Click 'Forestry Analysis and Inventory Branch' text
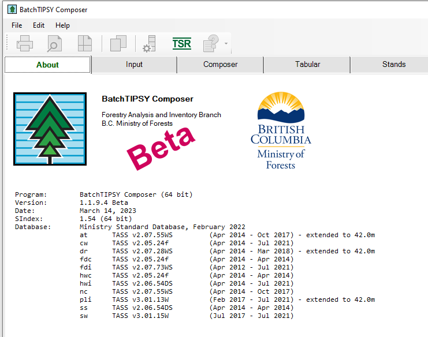The height and width of the screenshot is (337, 428). click(161, 115)
